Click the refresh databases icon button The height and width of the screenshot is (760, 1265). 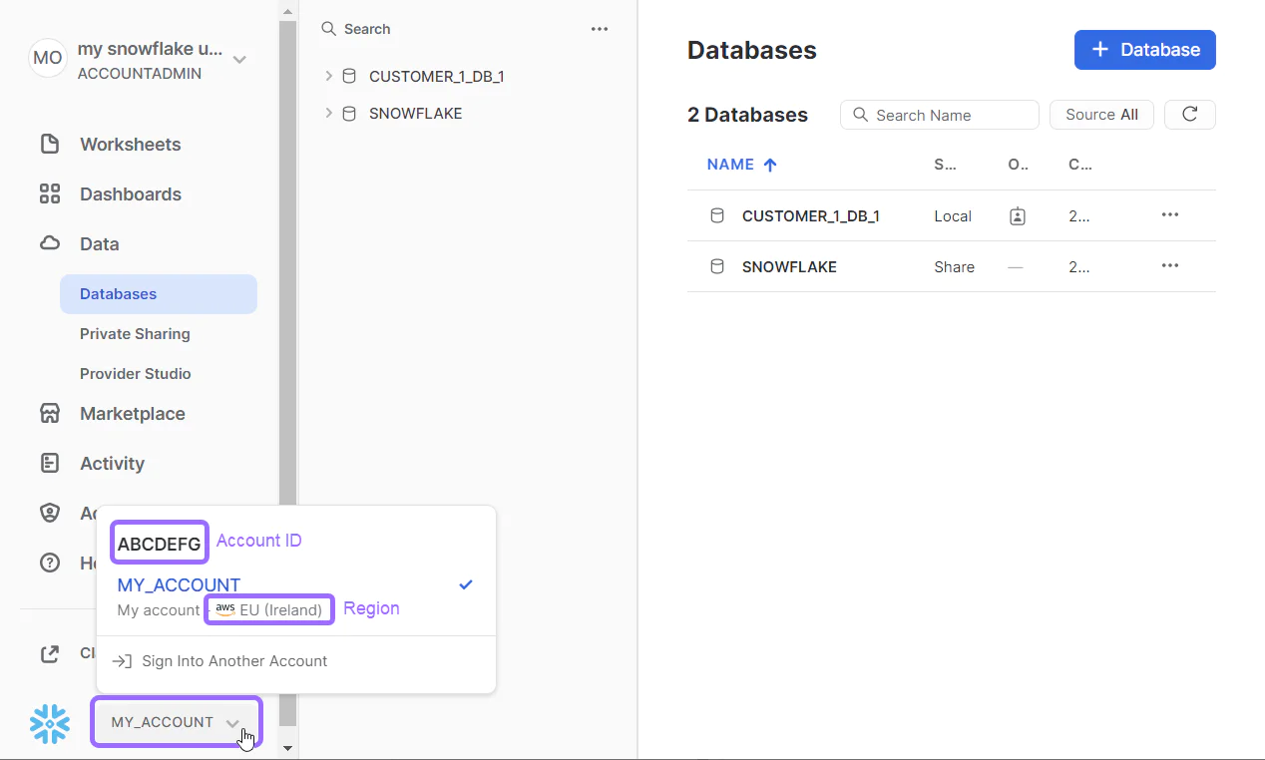[1189, 115]
